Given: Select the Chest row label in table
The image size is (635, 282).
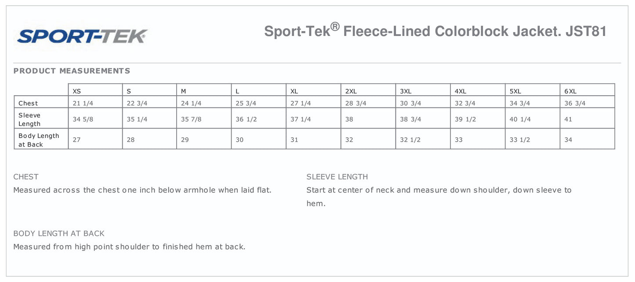Looking at the screenshot, I should tap(28, 103).
